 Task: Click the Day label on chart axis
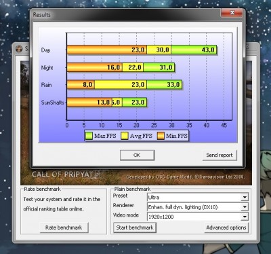tap(45, 50)
